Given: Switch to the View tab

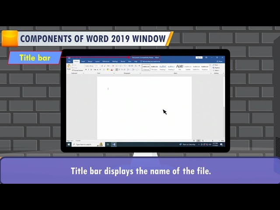Looking at the screenshot, I should [x=129, y=61].
